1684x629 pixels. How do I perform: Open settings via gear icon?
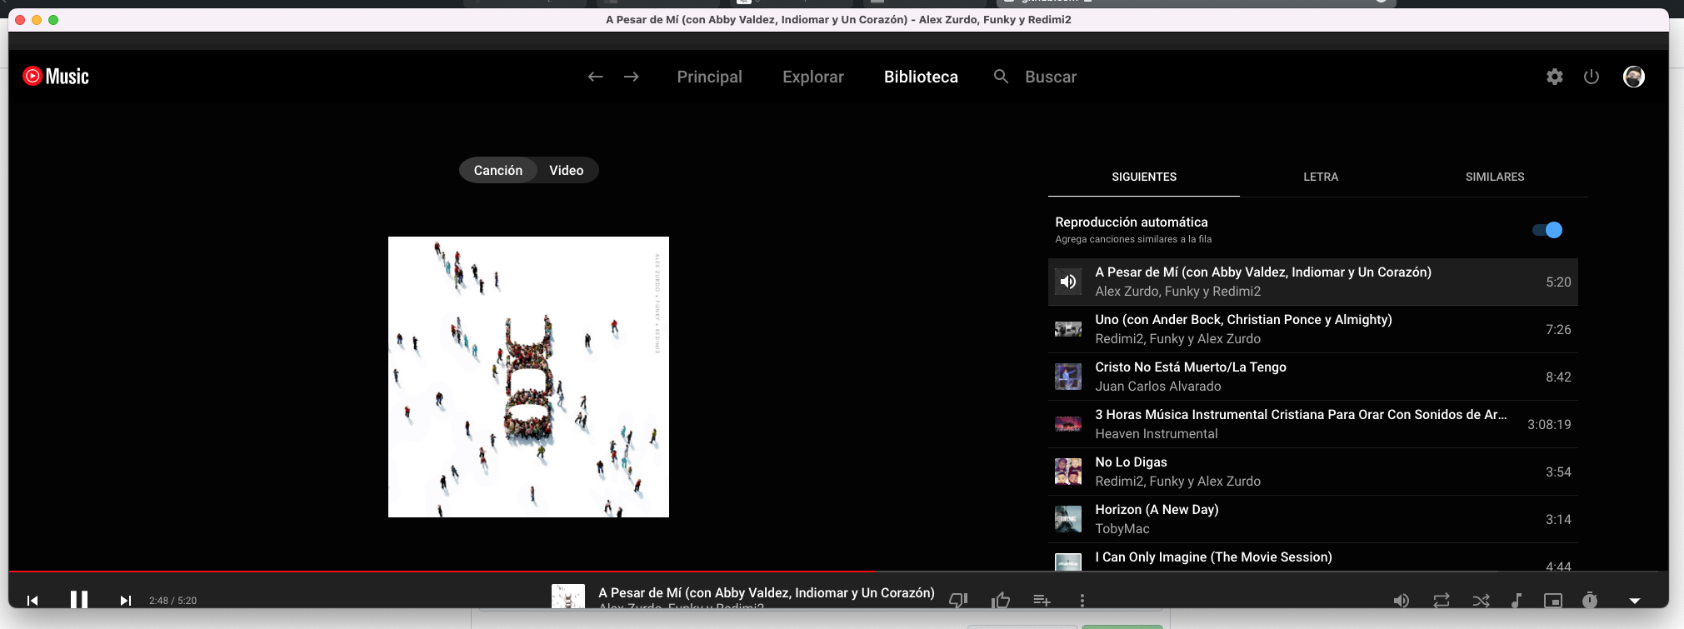(1555, 77)
